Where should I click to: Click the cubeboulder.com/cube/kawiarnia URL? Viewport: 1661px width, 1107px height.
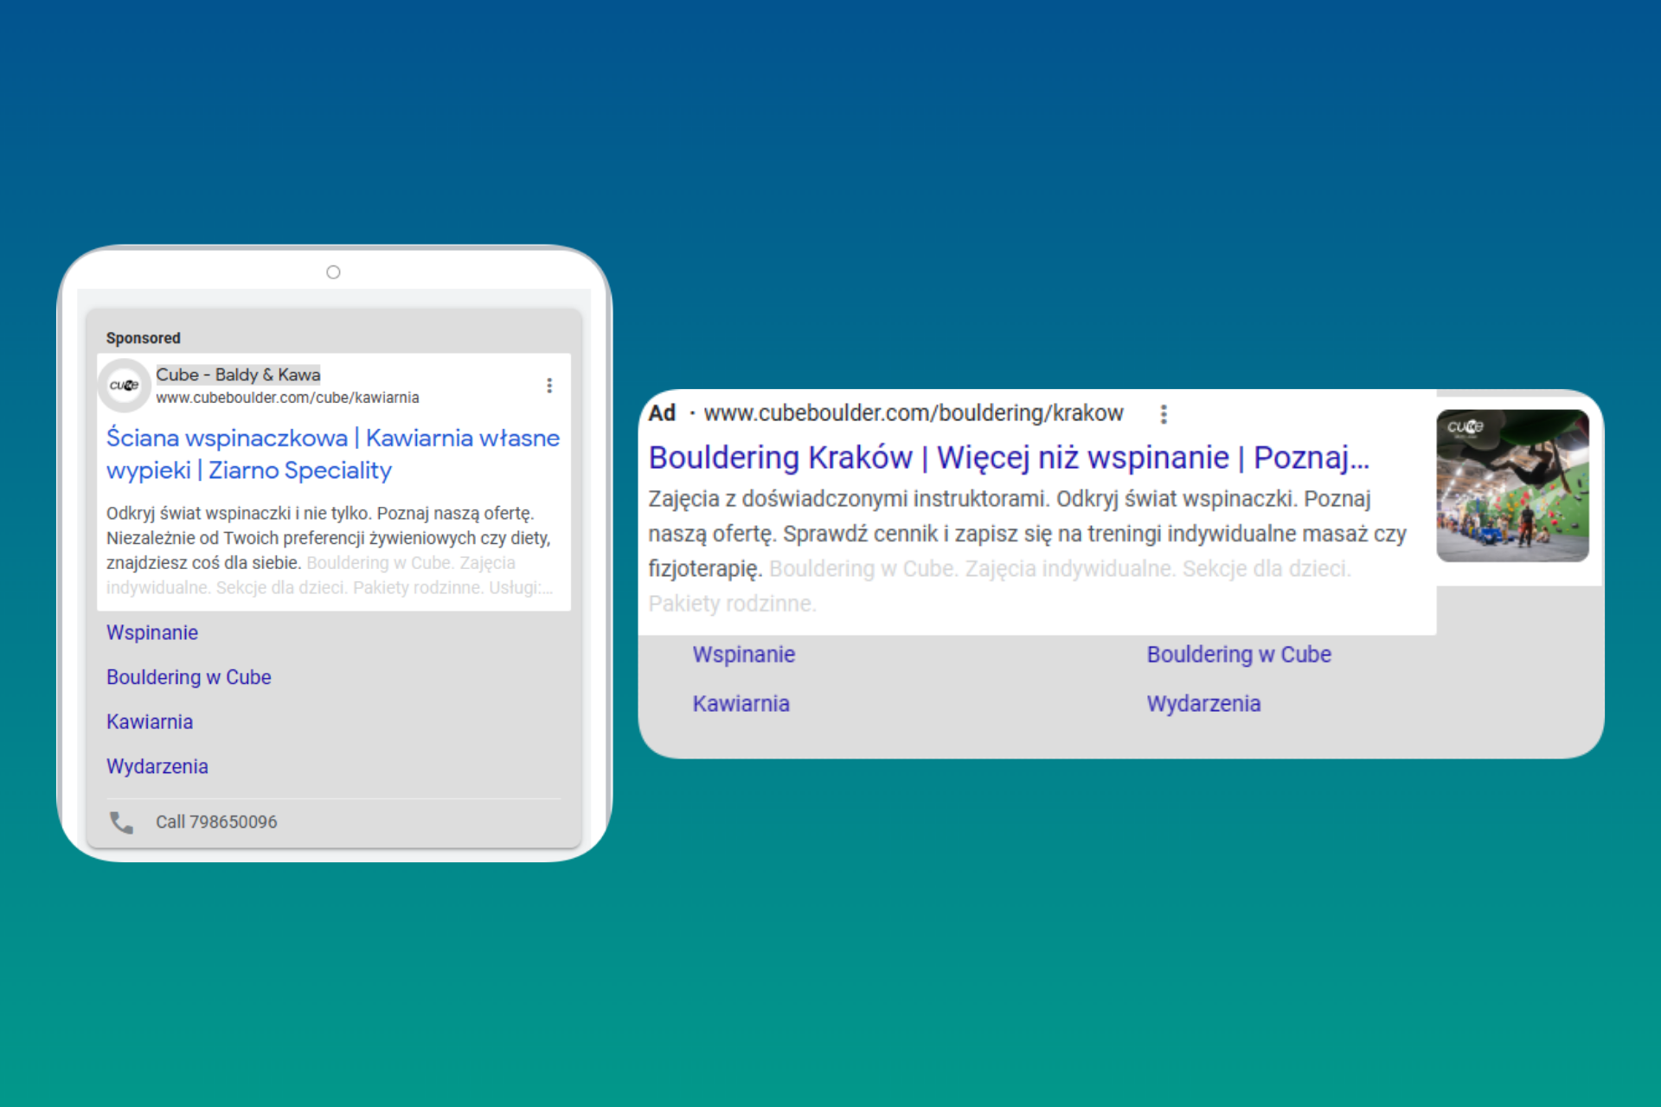(287, 398)
